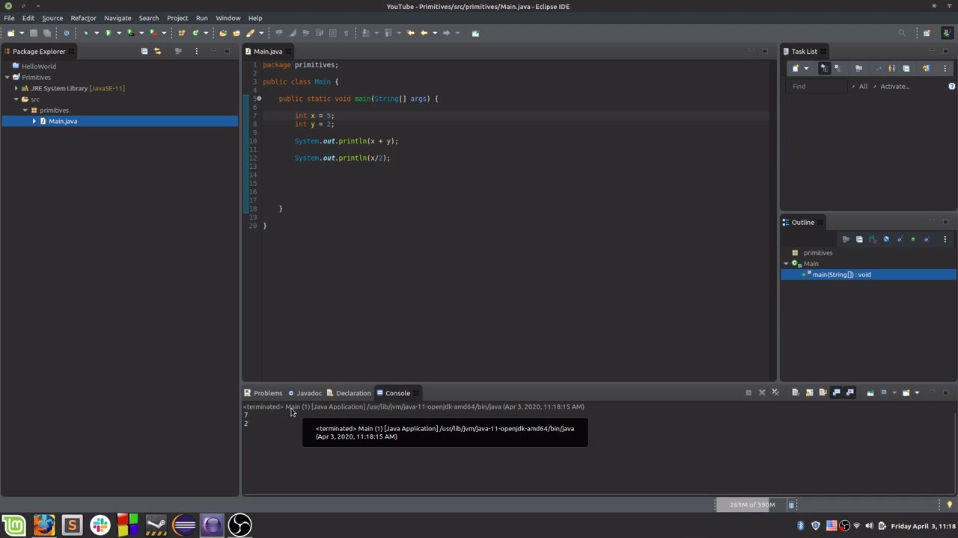The image size is (958, 538).
Task: Click the Last Edit Location arrow icon
Action: coord(410,33)
